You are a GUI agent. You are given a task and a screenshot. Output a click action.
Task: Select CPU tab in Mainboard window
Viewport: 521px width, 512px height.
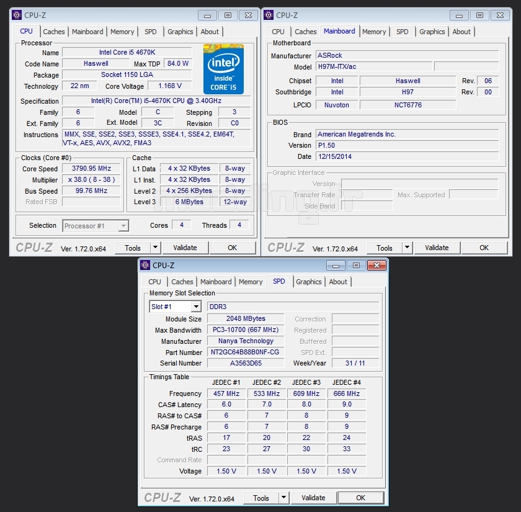(278, 32)
